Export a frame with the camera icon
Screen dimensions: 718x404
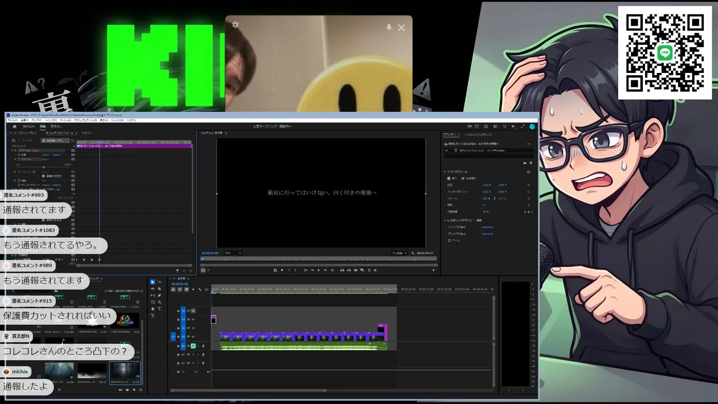coord(355,270)
